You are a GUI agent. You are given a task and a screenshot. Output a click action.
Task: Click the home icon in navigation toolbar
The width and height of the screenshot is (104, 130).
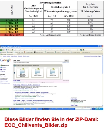10,50
